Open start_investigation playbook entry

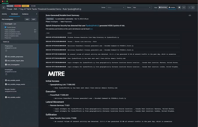(13, 65)
